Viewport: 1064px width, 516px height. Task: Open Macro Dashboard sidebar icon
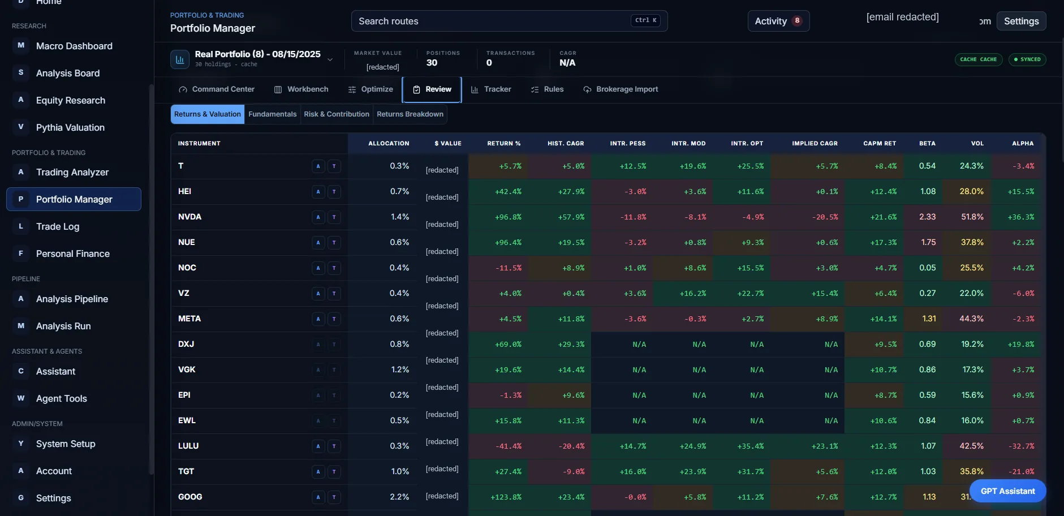(x=21, y=45)
